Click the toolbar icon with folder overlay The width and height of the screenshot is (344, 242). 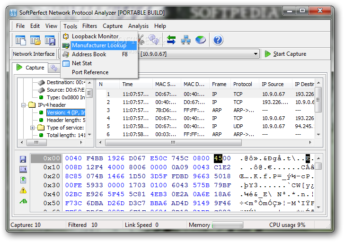coord(35,40)
